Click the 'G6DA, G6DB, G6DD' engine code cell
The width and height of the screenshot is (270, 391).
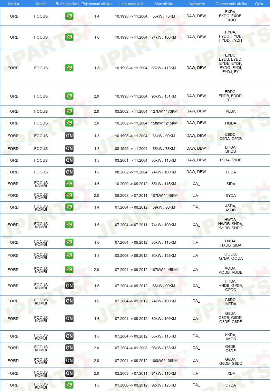(x=231, y=361)
